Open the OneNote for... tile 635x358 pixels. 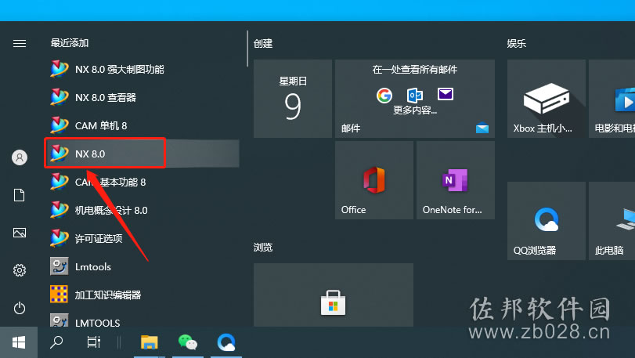(456, 180)
